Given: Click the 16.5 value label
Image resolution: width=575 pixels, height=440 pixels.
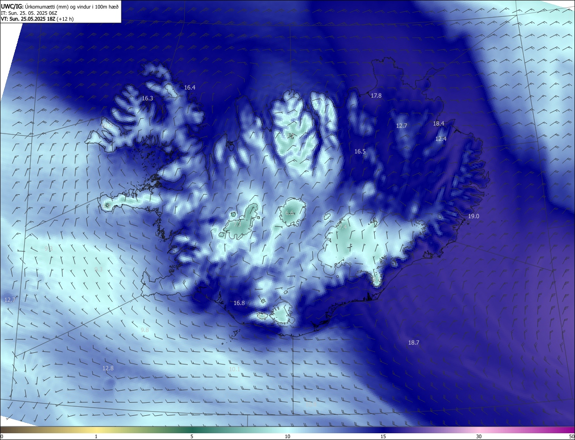Looking at the screenshot, I should (x=360, y=152).
